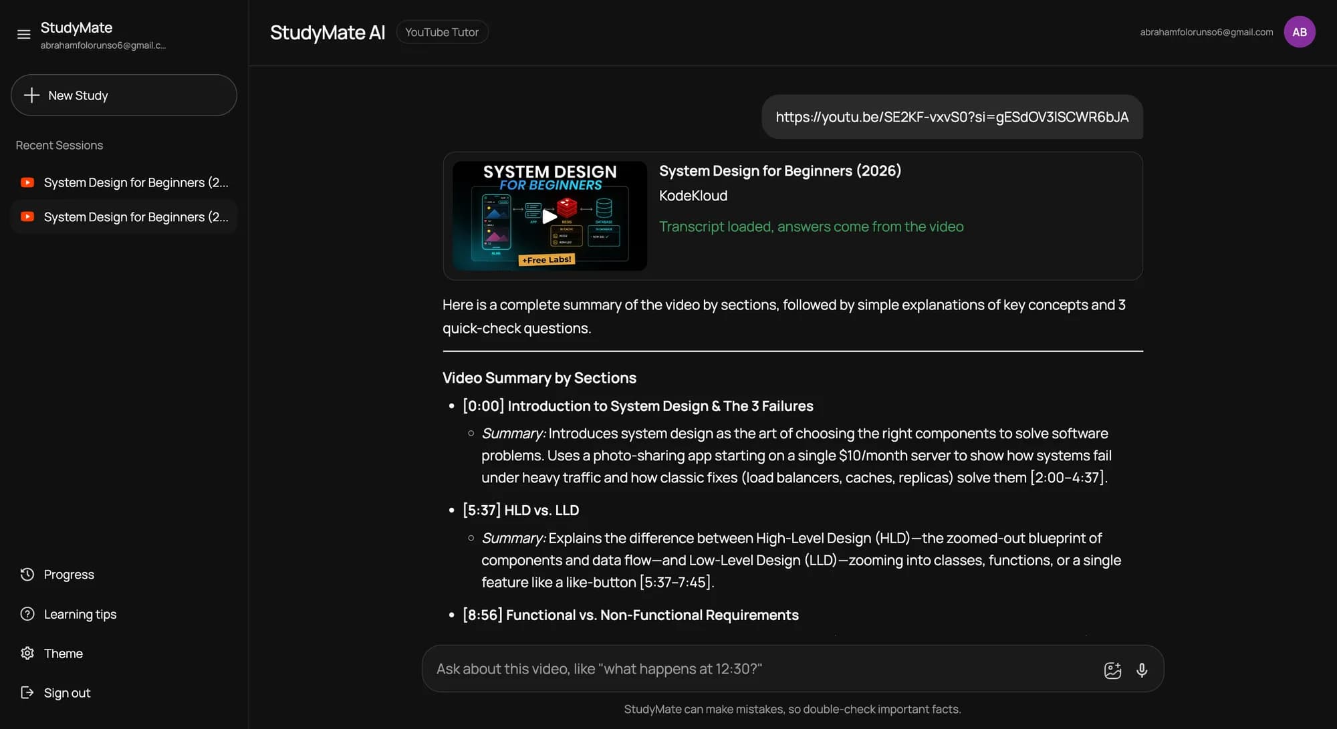1337x729 pixels.
Task: Click the microphone voice input icon
Action: (x=1142, y=670)
